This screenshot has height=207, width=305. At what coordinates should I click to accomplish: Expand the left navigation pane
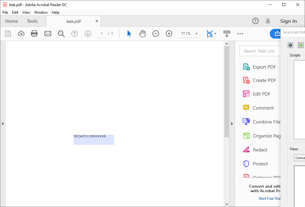click(x=3, y=124)
